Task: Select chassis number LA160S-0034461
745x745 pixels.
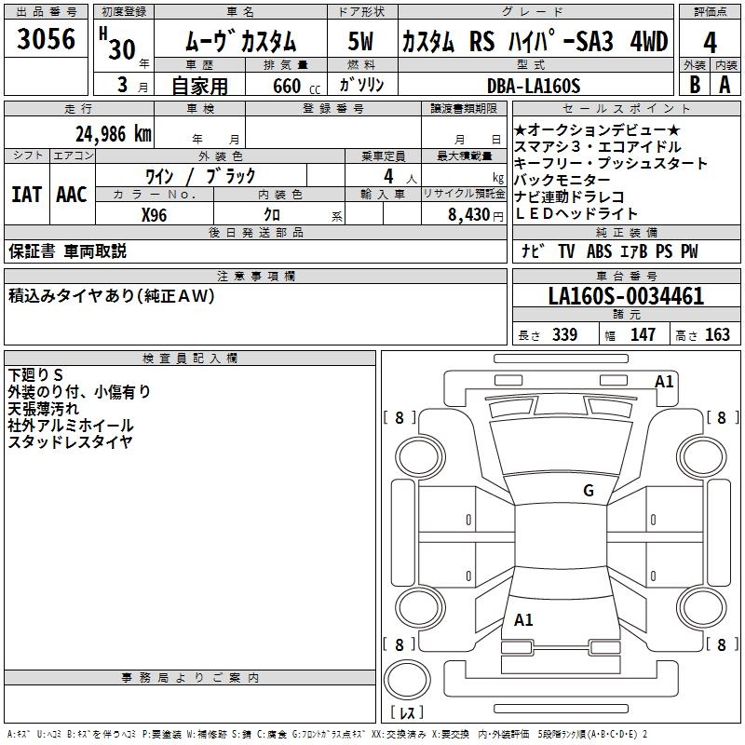Action: click(626, 296)
